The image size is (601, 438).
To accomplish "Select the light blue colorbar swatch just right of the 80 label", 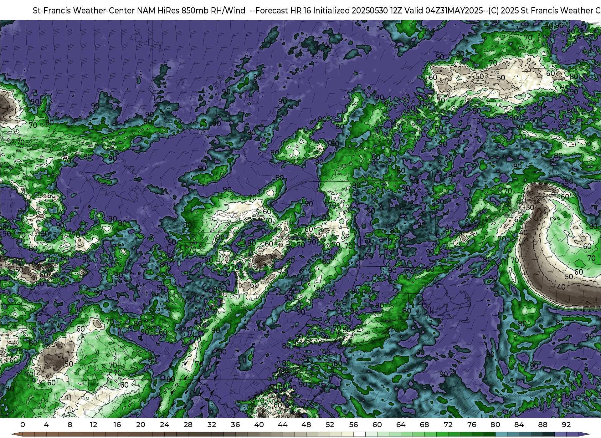I will tap(501, 434).
